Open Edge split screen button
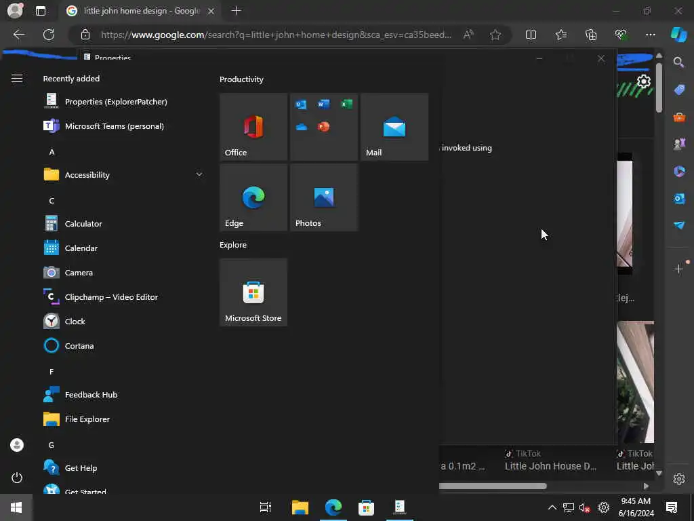694x521 pixels. pos(531,35)
